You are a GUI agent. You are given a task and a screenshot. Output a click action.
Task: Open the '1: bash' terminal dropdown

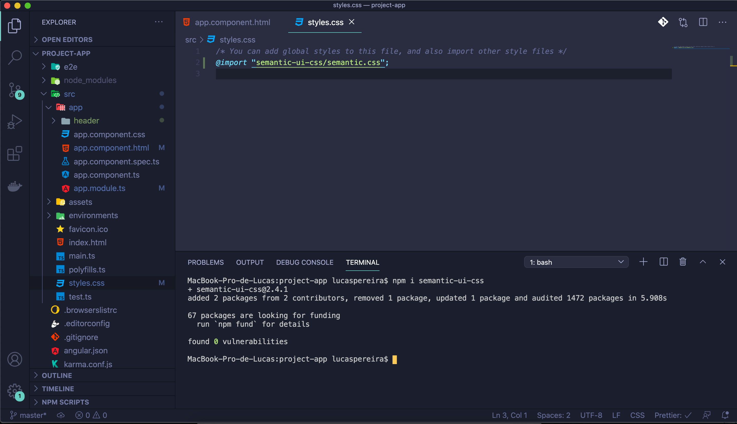click(576, 262)
